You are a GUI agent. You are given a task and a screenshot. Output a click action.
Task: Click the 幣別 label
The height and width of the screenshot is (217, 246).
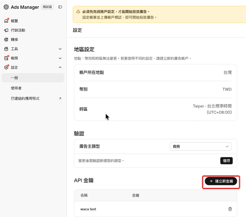tap(83, 89)
